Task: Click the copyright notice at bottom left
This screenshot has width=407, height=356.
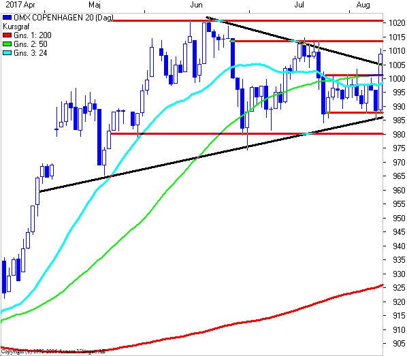Action: (x=53, y=352)
